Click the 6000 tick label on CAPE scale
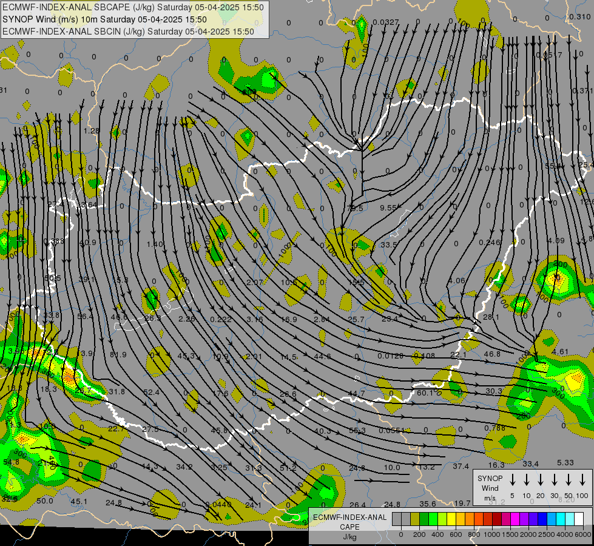The image size is (594, 546). pyautogui.click(x=582, y=534)
